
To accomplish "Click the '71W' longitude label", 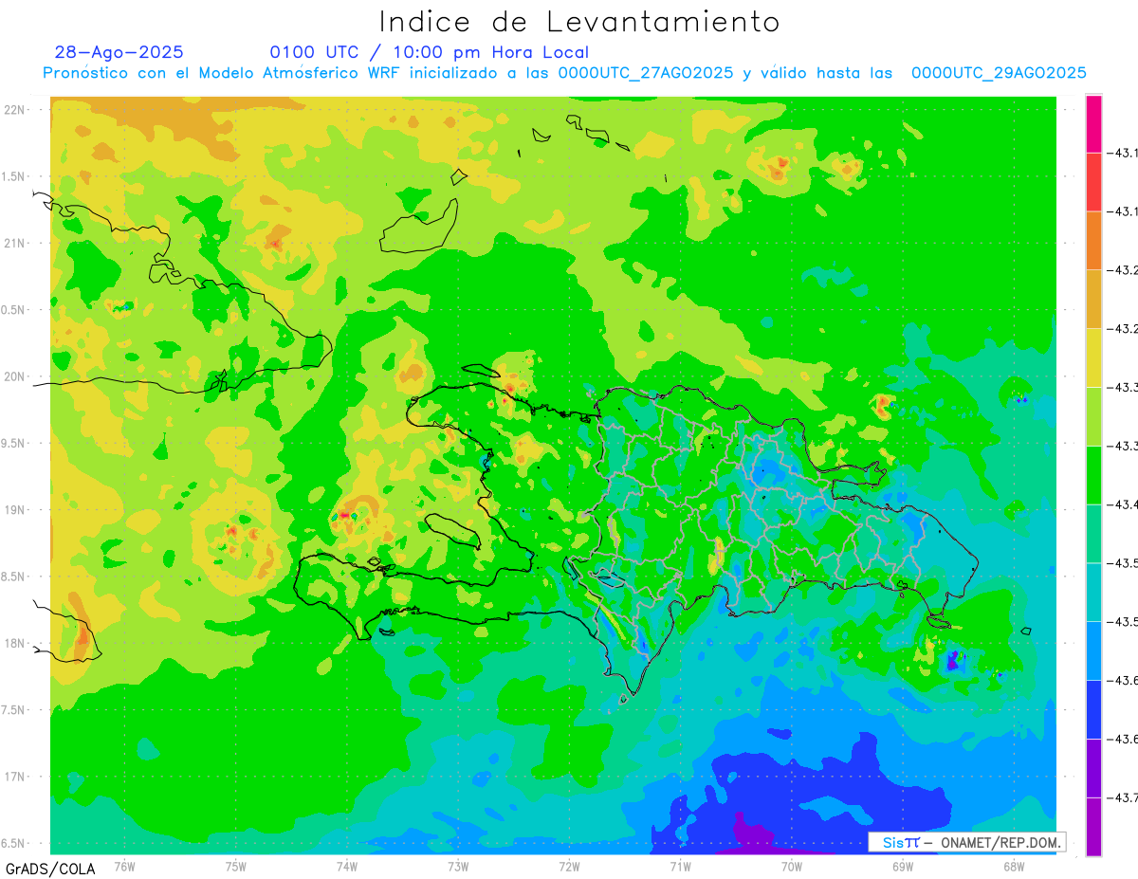I will [680, 867].
